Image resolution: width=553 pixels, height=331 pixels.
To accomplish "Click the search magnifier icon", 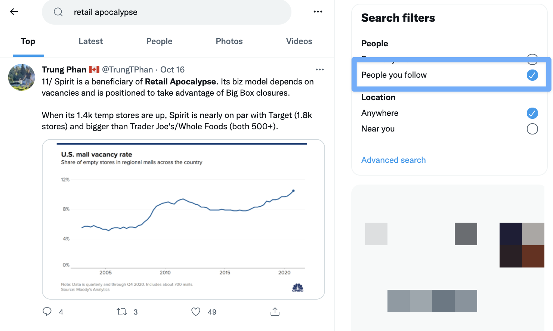I will (x=58, y=12).
